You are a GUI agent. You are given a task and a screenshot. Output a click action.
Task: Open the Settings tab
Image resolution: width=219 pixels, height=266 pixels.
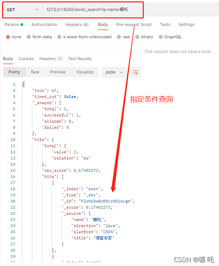pos(186,25)
